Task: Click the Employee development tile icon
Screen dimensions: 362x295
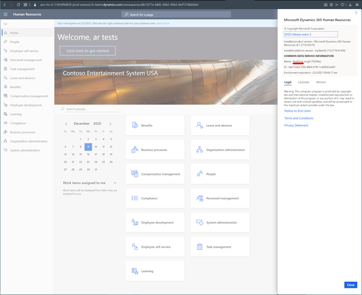Action: tap(135, 222)
